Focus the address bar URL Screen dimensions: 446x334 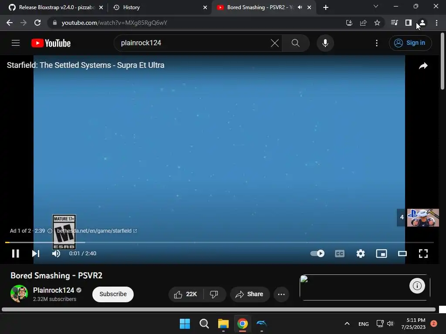pos(114,23)
